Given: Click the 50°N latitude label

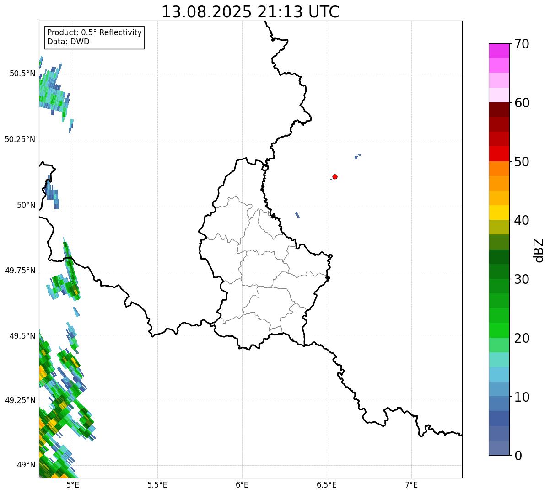Looking at the screenshot, I should (26, 205).
